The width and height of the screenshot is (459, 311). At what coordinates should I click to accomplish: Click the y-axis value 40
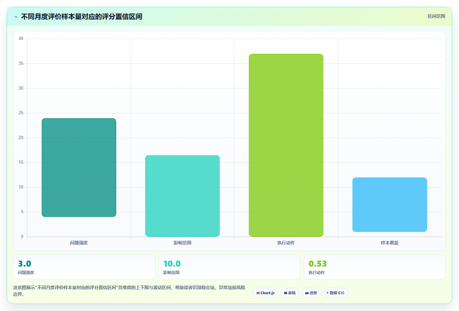point(21,39)
